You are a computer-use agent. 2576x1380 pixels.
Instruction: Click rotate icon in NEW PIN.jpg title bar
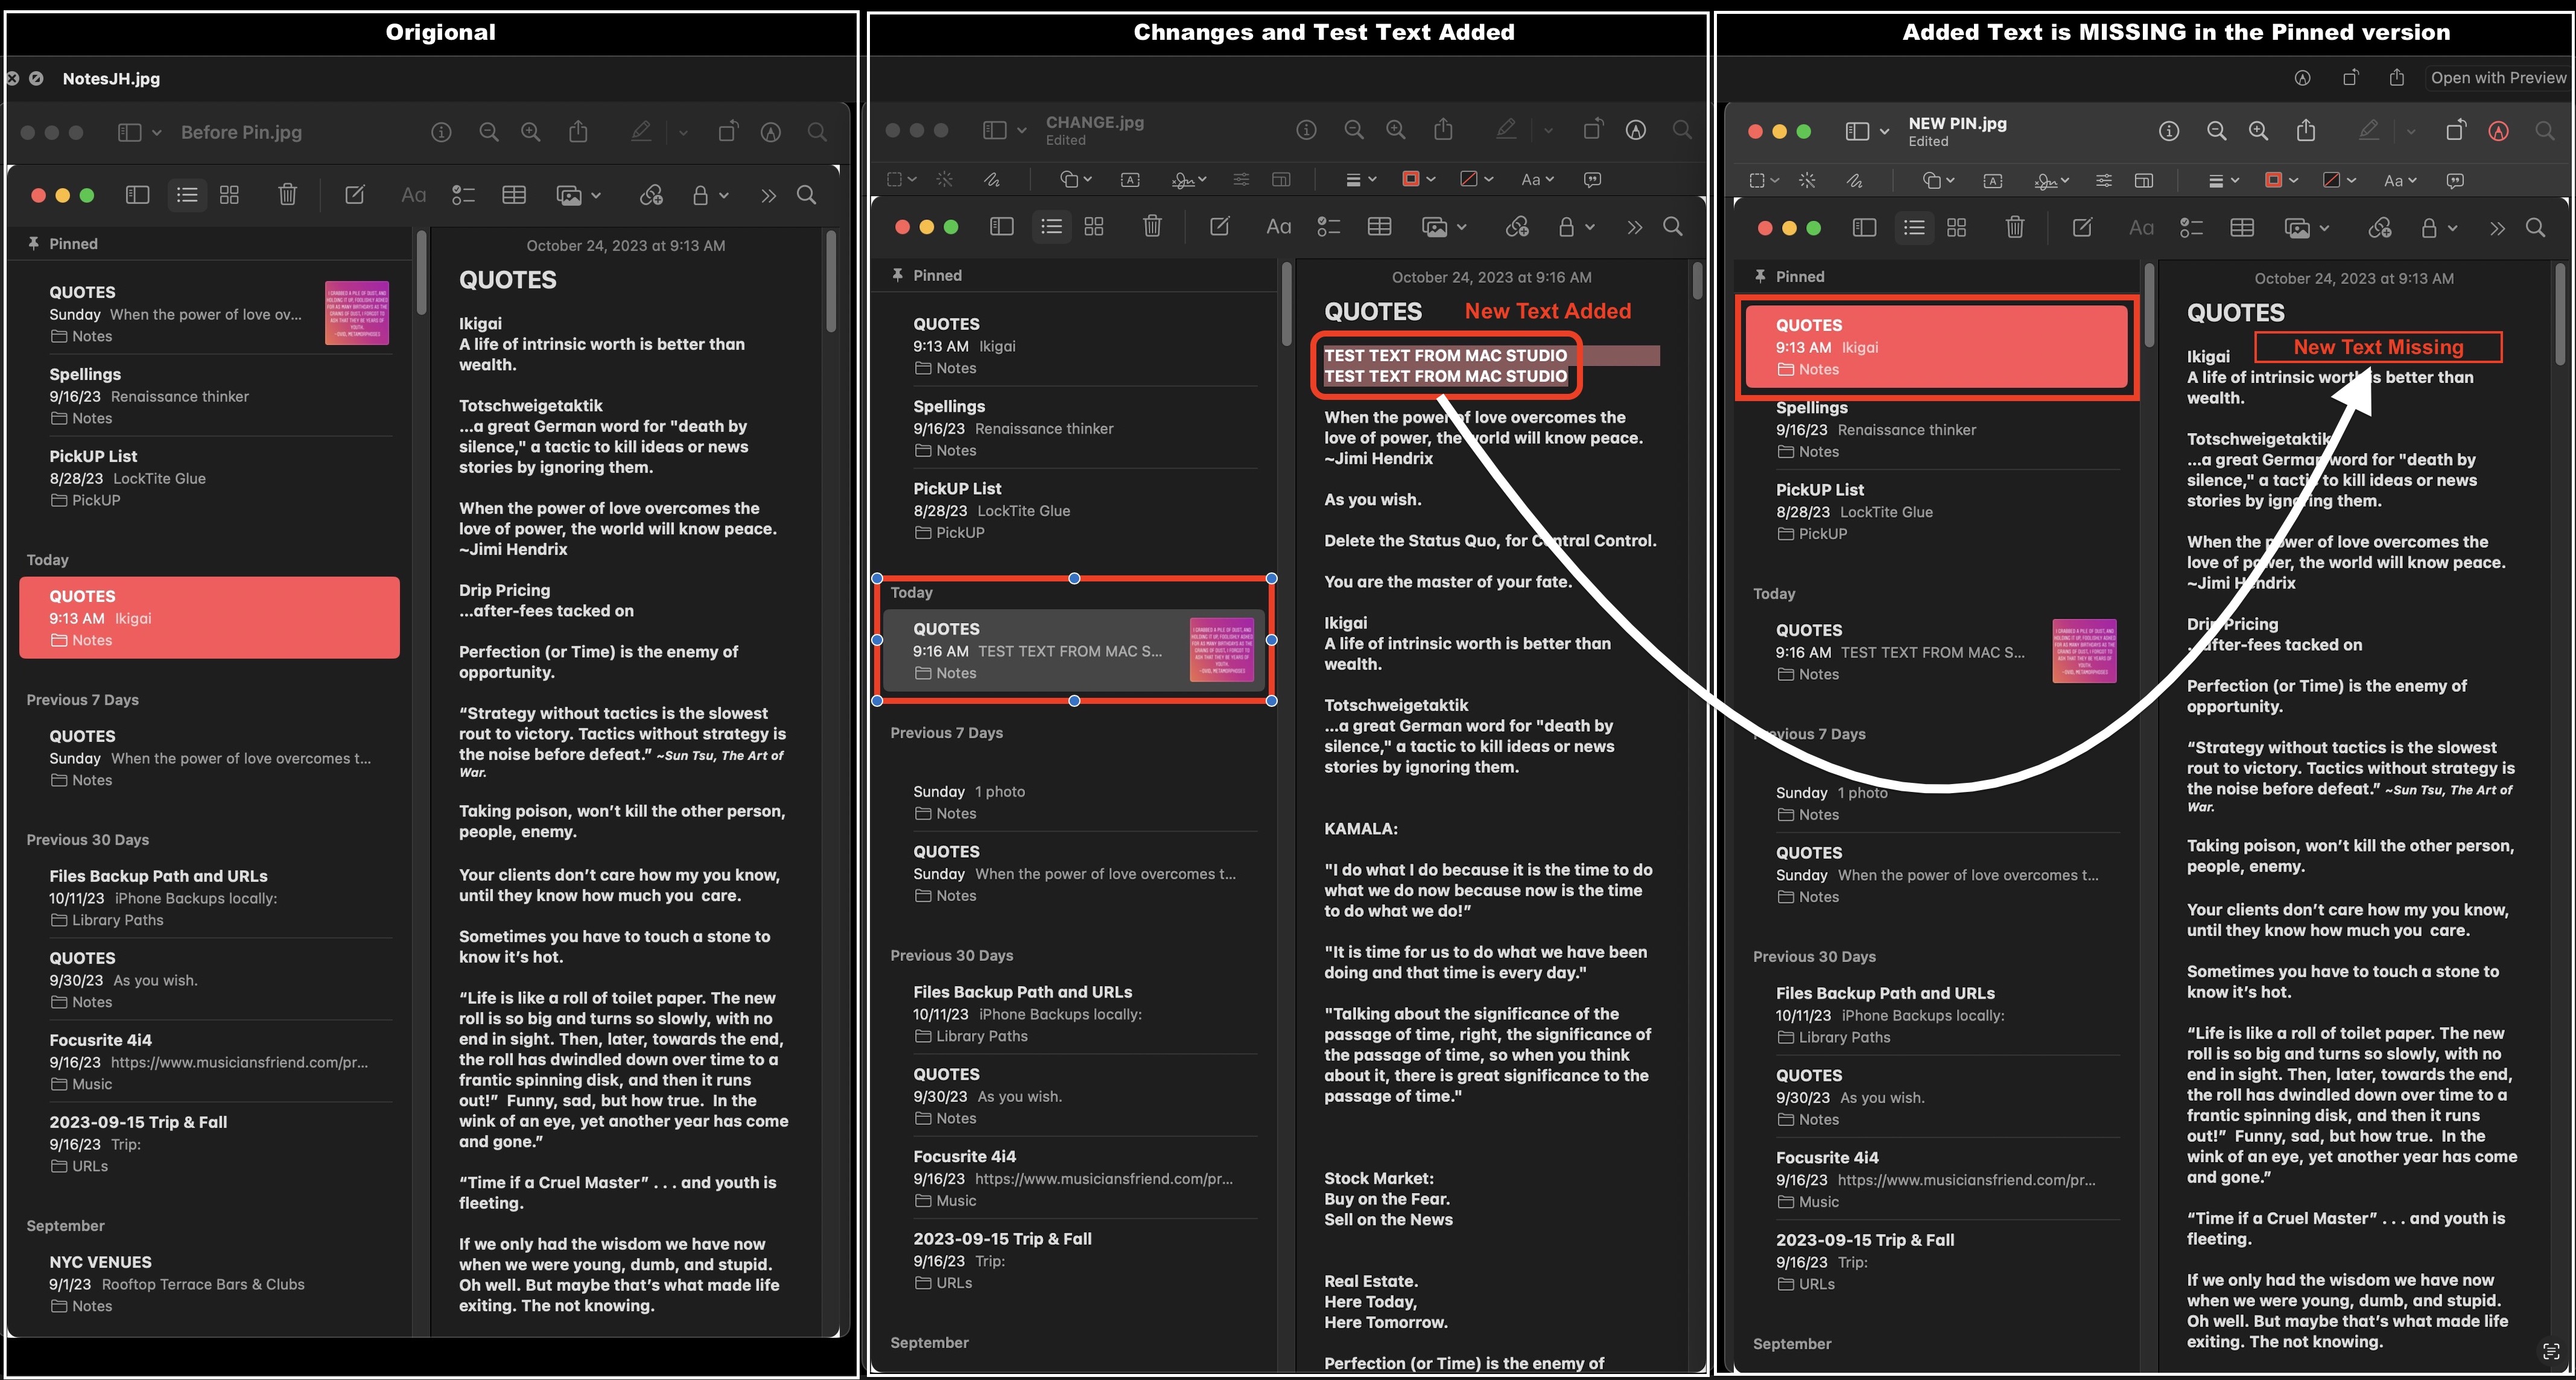(x=2455, y=131)
